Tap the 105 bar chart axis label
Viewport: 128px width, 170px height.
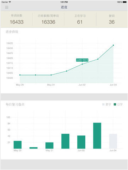[x=8, y=117]
